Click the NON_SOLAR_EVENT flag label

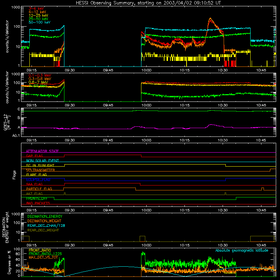42,161
